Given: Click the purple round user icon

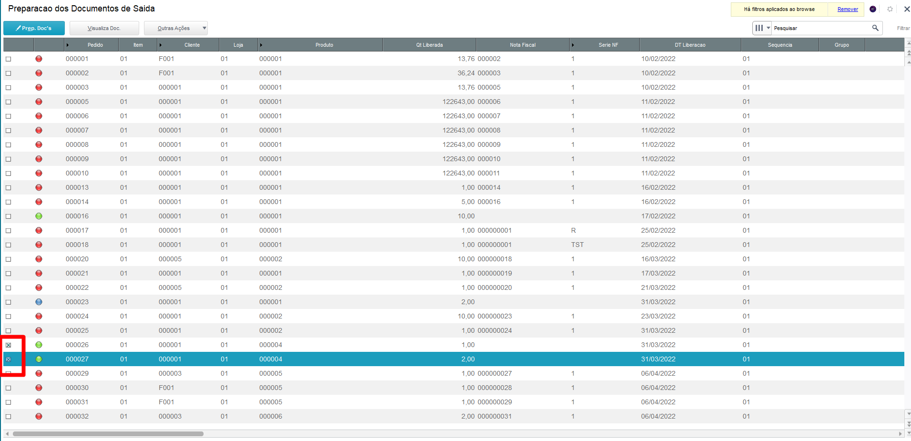Looking at the screenshot, I should (x=873, y=9).
